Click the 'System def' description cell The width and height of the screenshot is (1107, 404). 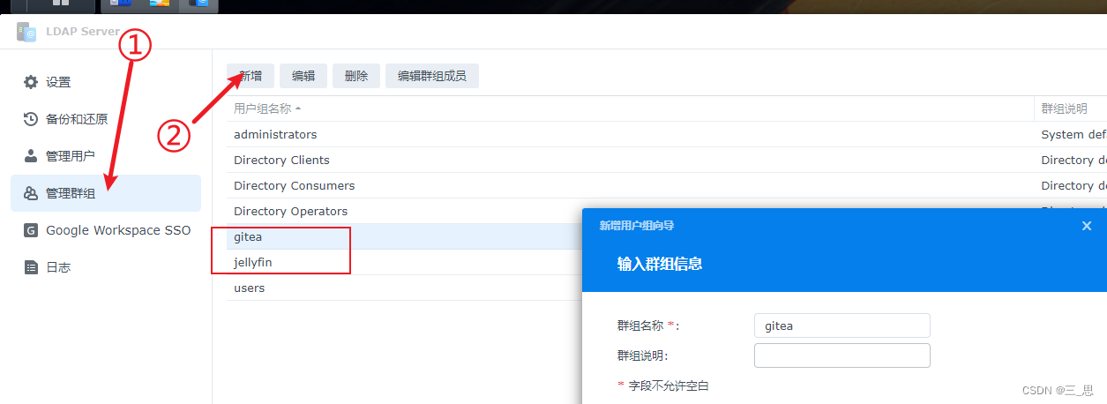pyautogui.click(x=1073, y=134)
